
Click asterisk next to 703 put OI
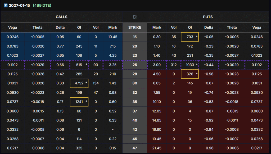tap(197, 37)
